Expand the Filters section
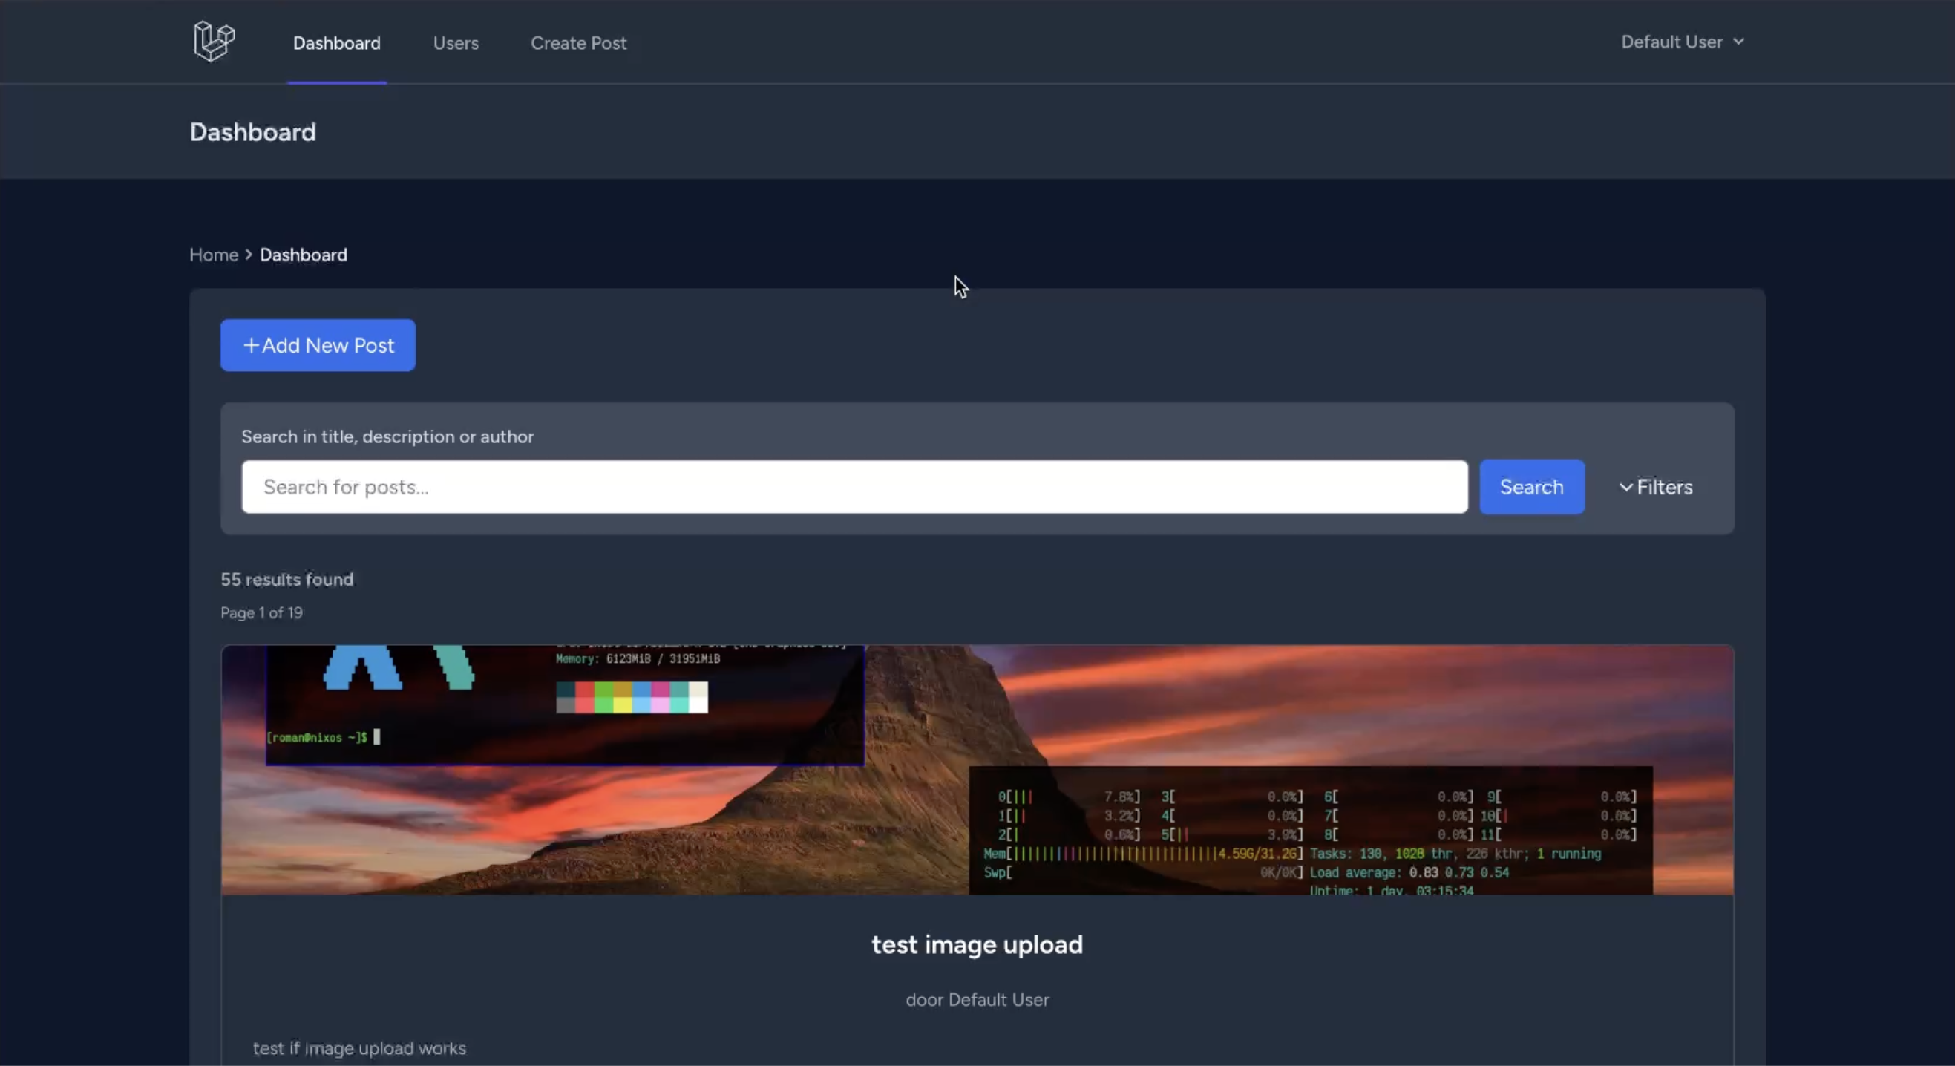 (1663, 488)
